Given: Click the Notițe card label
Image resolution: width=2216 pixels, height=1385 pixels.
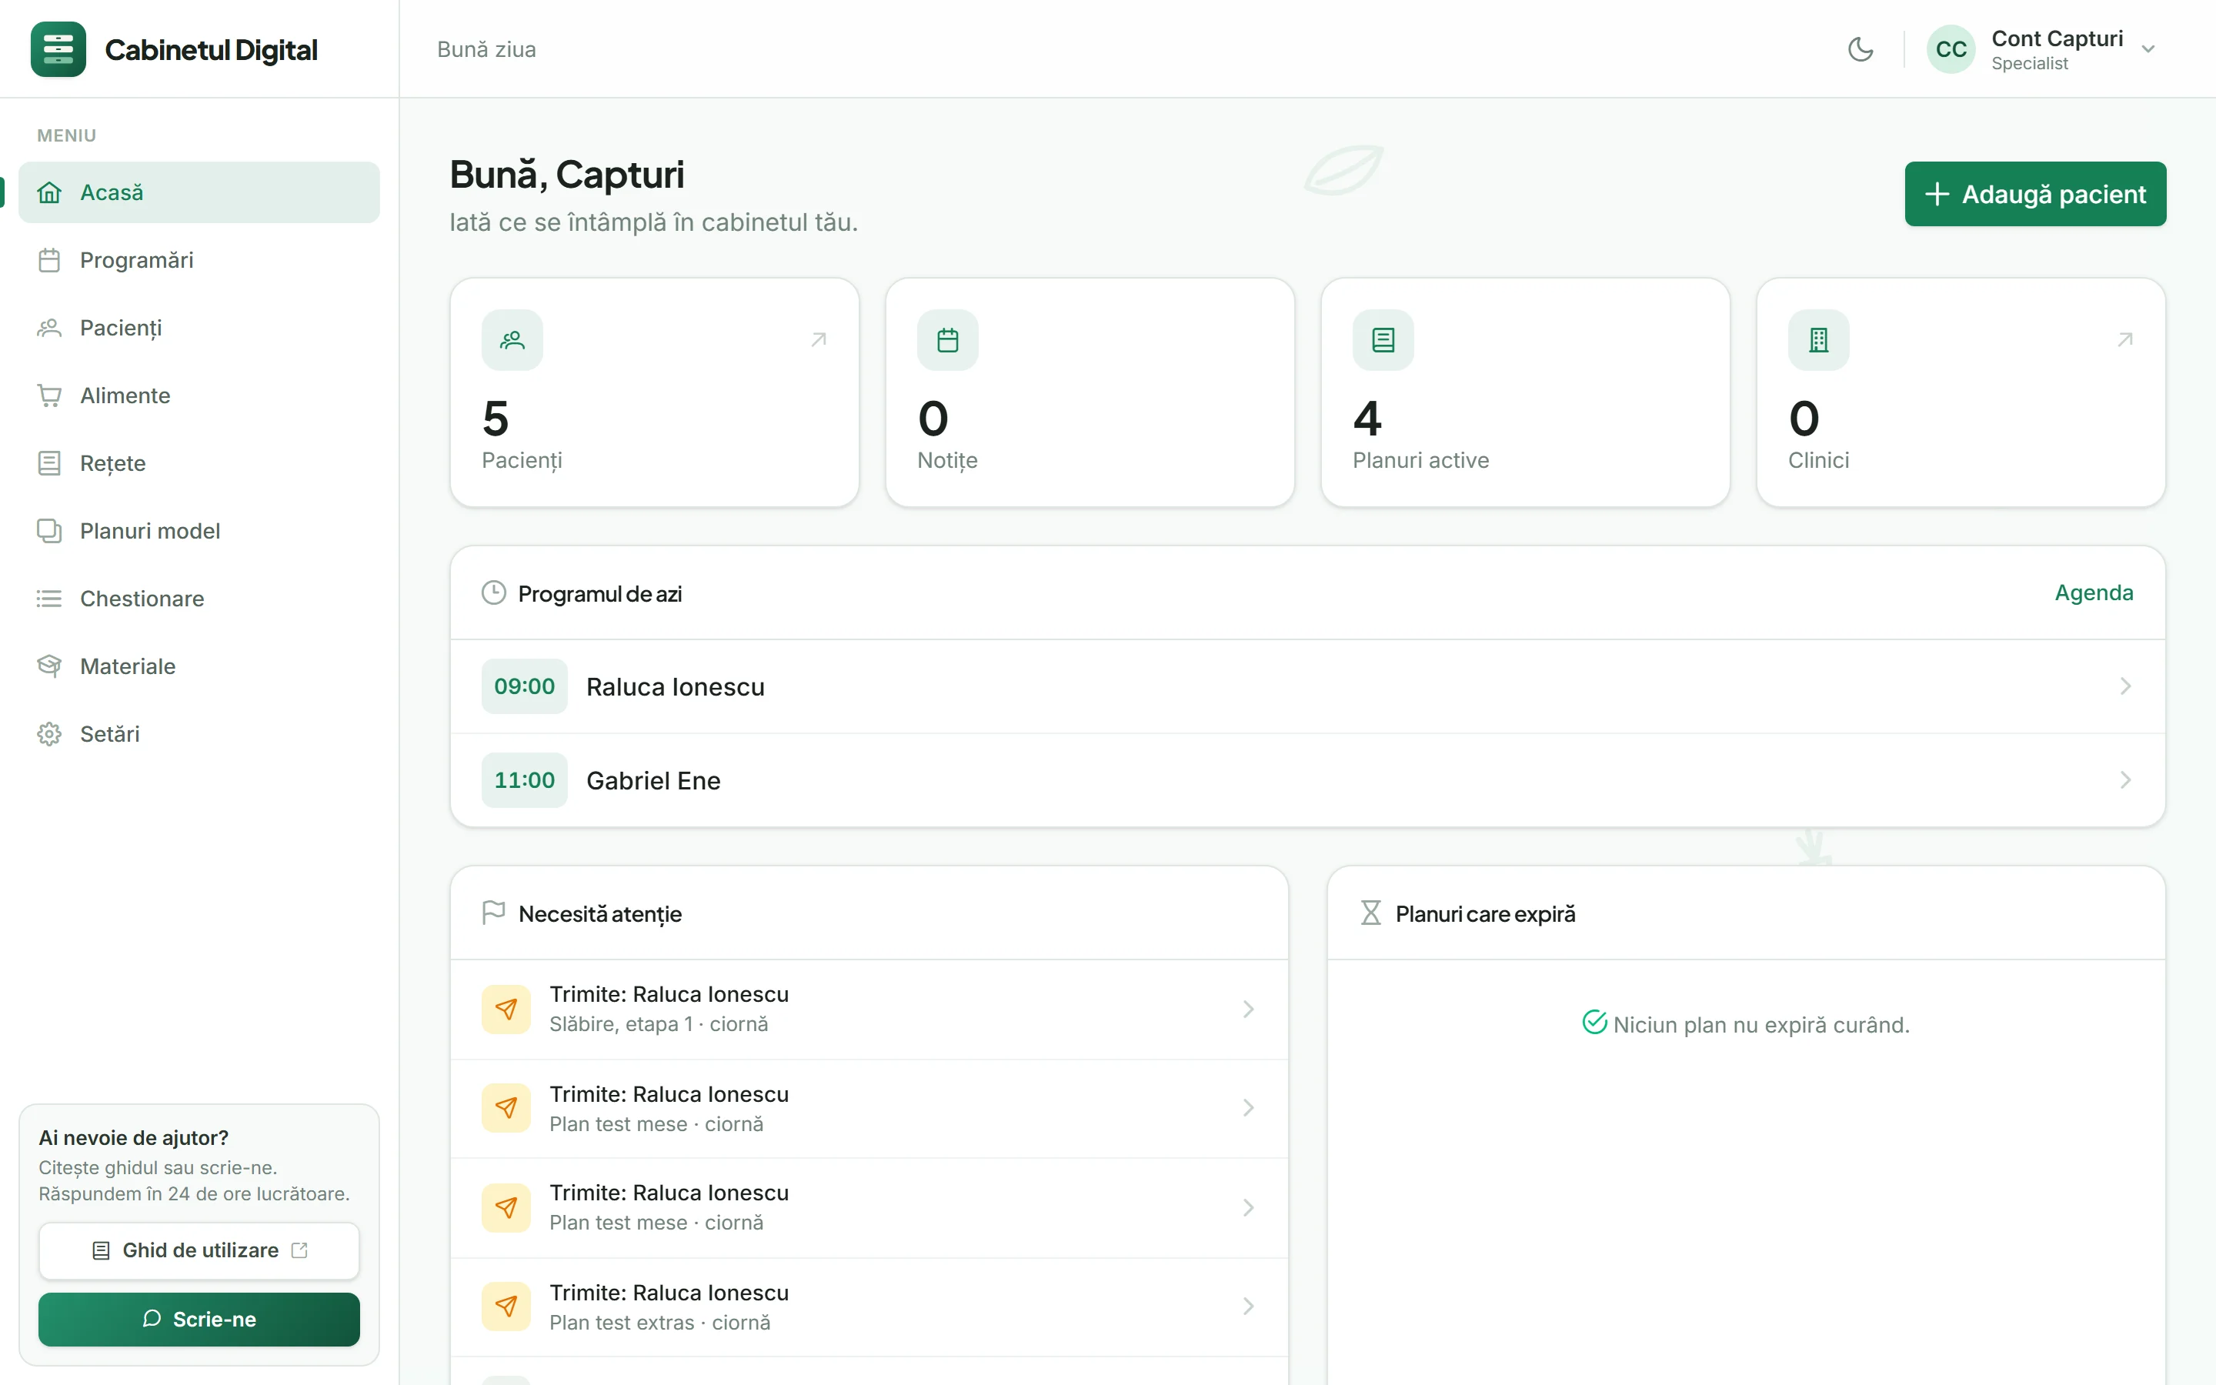Looking at the screenshot, I should [948, 461].
